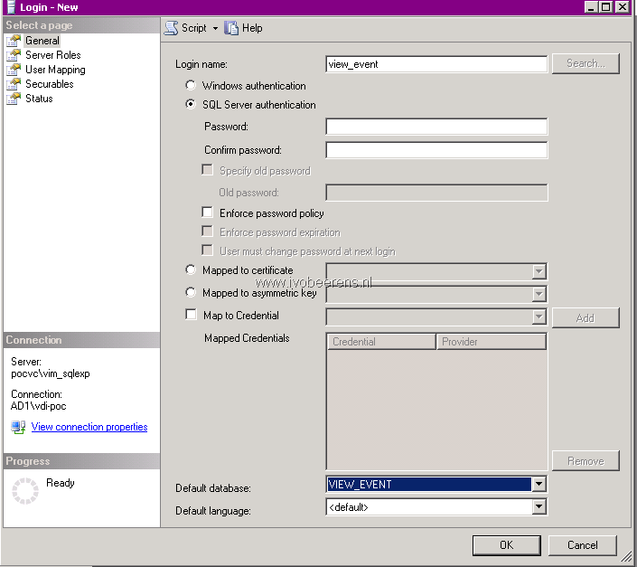The height and width of the screenshot is (567, 637).
Task: Open the Server Roles page
Action: (x=52, y=55)
